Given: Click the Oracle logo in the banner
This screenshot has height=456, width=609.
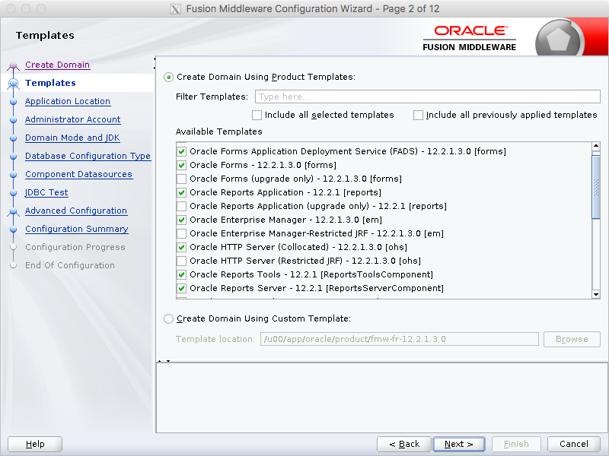Looking at the screenshot, I should pyautogui.click(x=470, y=31).
